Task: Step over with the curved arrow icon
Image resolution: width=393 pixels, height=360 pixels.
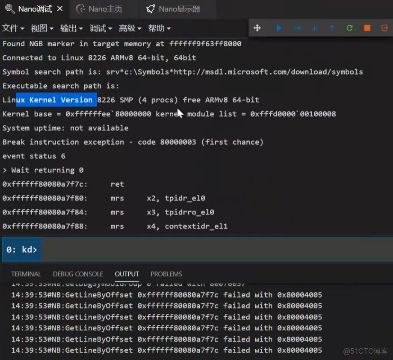Action: point(297,28)
